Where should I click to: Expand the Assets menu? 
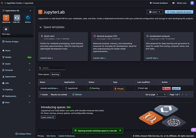[29, 64]
